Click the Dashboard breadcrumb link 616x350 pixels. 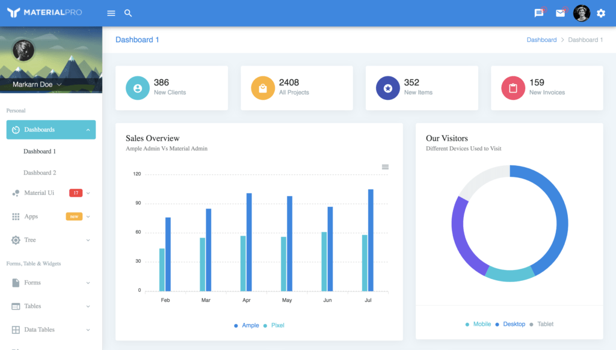point(541,40)
